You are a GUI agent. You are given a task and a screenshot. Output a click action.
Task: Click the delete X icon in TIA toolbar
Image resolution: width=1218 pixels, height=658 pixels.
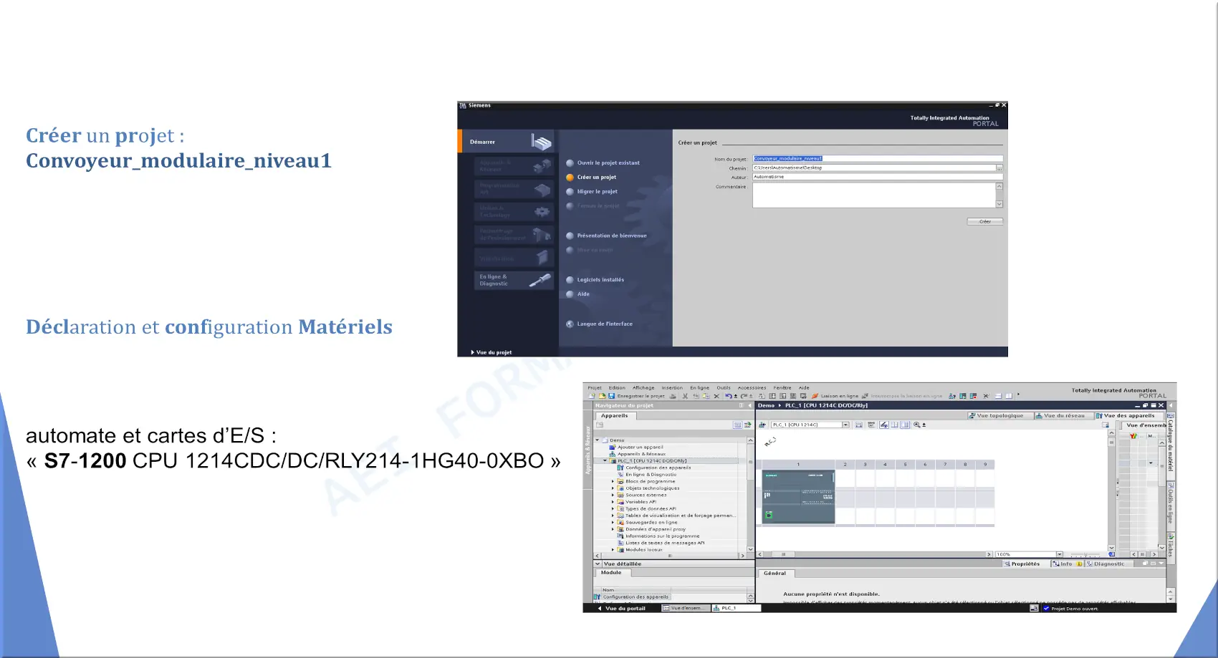click(x=716, y=396)
